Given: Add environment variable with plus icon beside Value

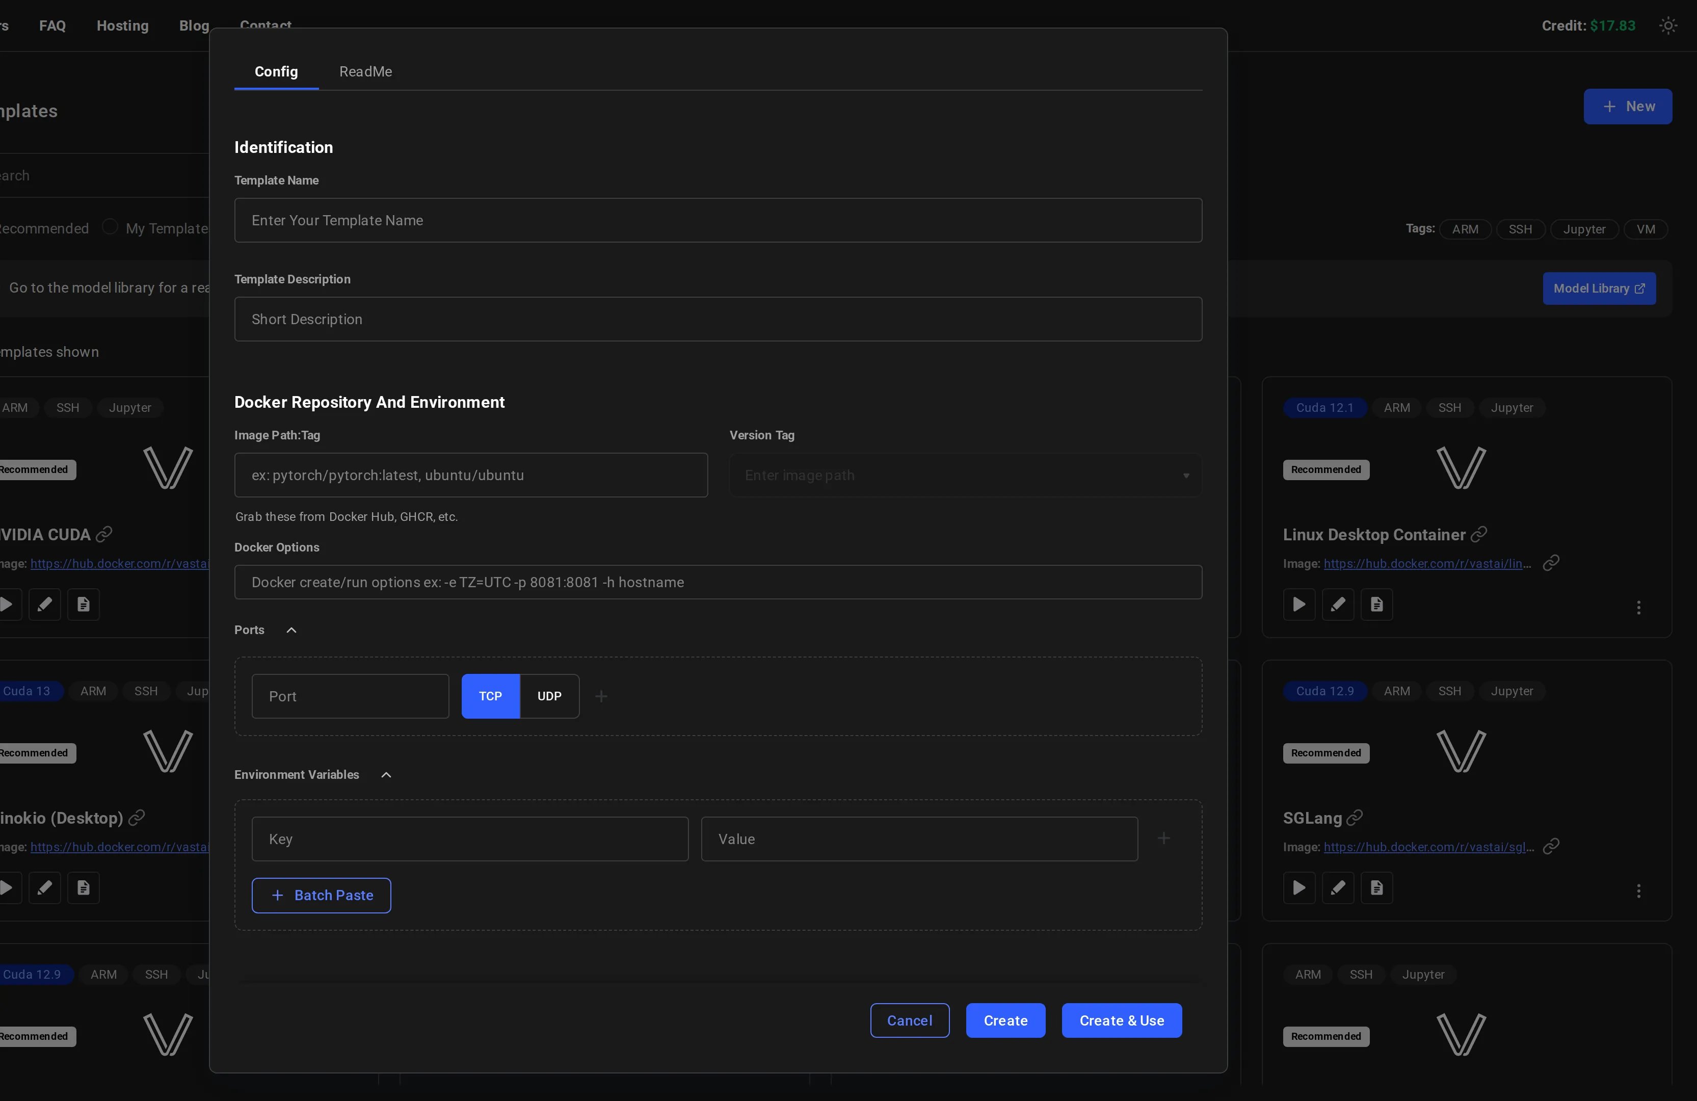Looking at the screenshot, I should [x=1163, y=838].
